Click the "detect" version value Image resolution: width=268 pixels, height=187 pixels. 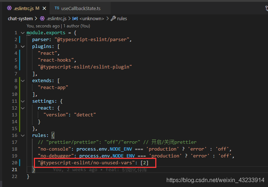85,115
